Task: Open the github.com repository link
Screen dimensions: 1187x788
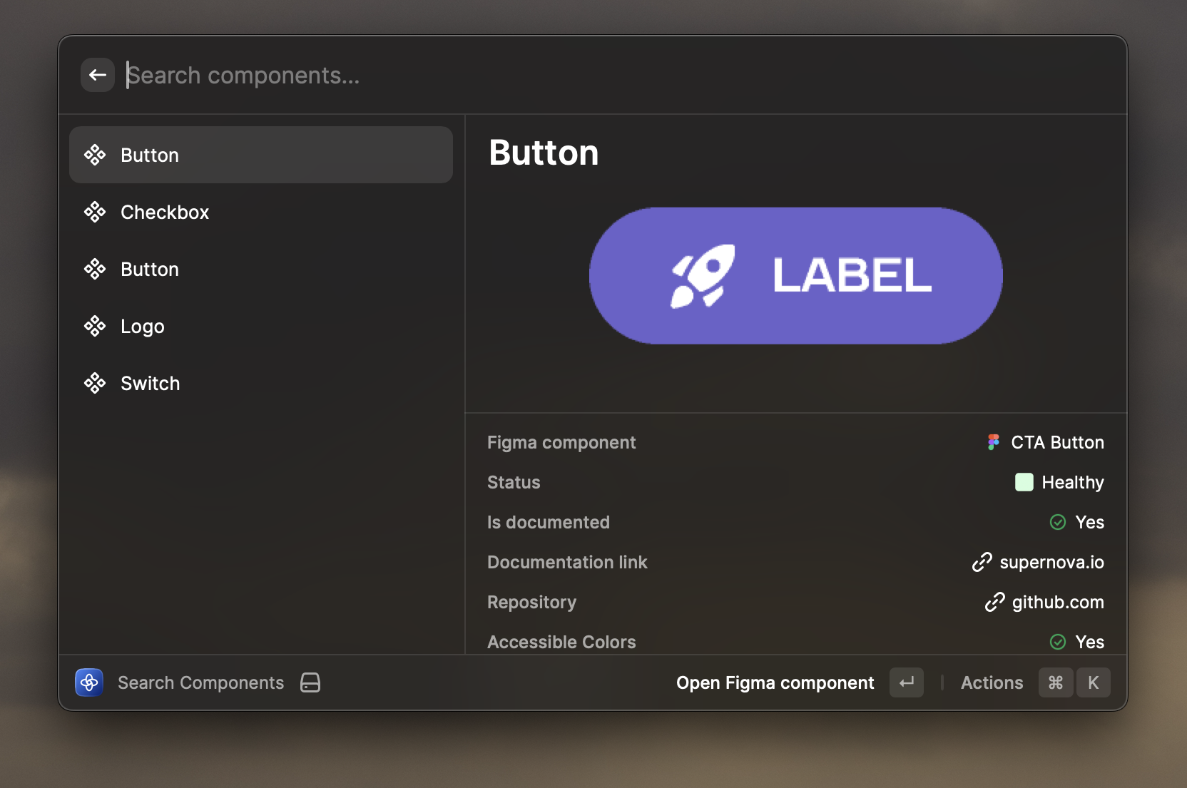Action: (1057, 603)
